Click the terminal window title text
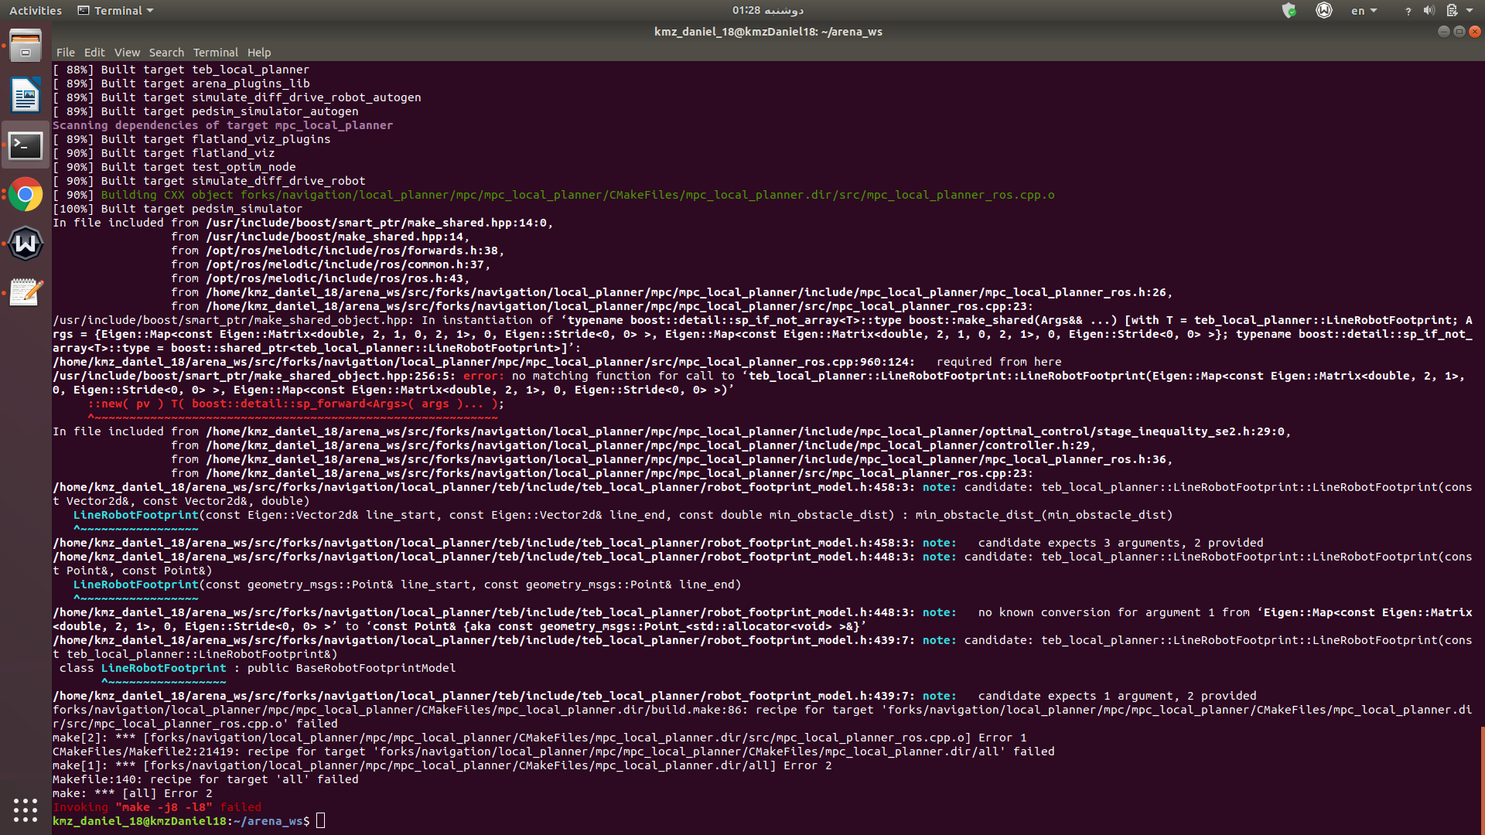 tap(768, 32)
